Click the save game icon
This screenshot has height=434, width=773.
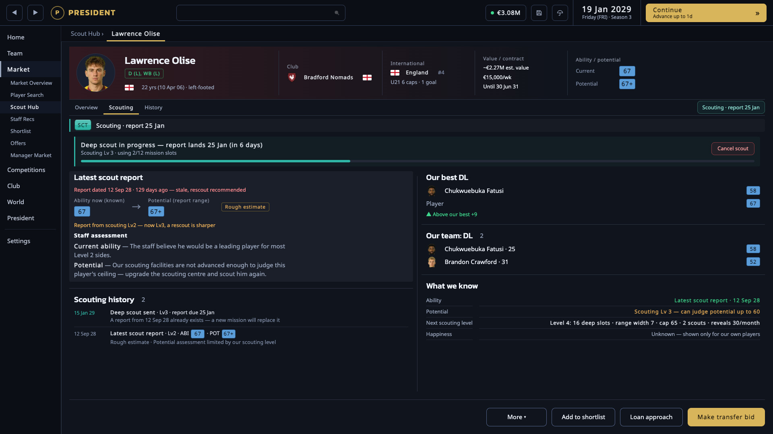(x=539, y=13)
